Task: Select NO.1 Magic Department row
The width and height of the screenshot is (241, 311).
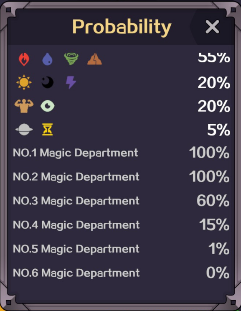Action: [121, 153]
